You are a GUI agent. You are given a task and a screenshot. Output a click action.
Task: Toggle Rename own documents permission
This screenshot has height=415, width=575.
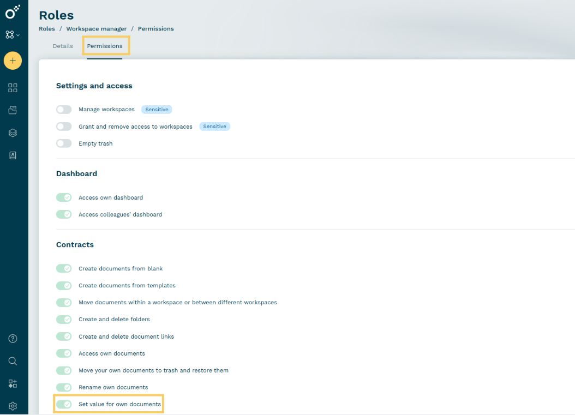(x=64, y=387)
